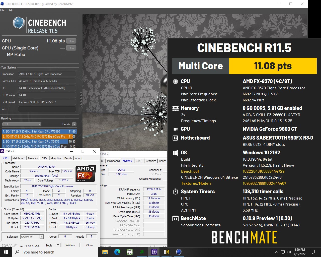The image size is (321, 257).
Task: Click DRAM Frequency value 1230.8 MHz
Action: point(154,189)
